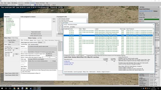Viewport: 161px width, 90px height.
Task: Open the notification center icon in taskbar
Action: coord(158,88)
